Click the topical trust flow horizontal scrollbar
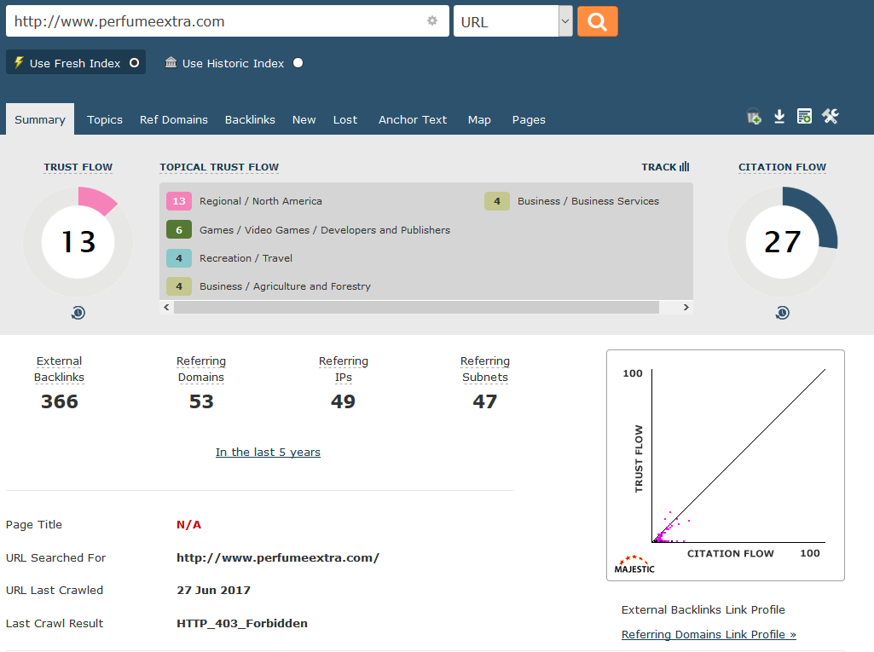Image resolution: width=874 pixels, height=652 pixels. pyautogui.click(x=416, y=307)
